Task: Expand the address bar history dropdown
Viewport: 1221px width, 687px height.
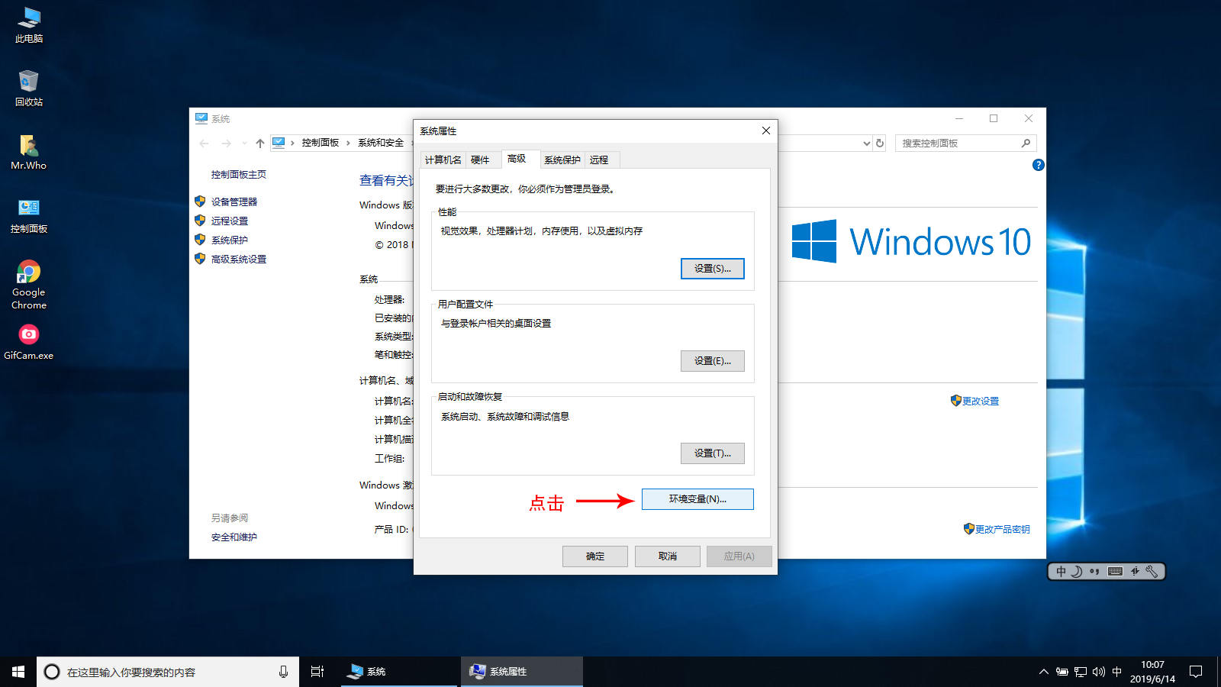Action: pos(866,143)
